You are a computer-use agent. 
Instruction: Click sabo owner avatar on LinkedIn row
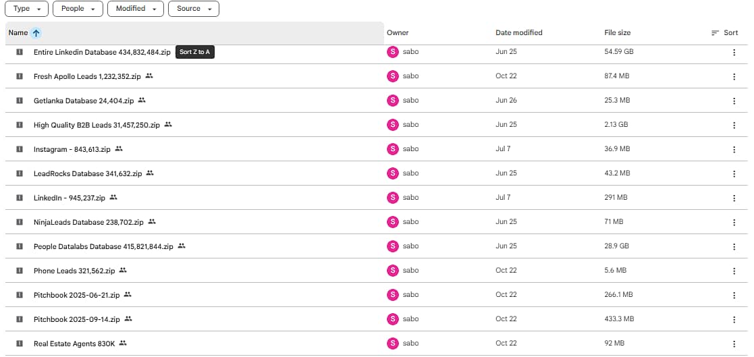tap(393, 198)
